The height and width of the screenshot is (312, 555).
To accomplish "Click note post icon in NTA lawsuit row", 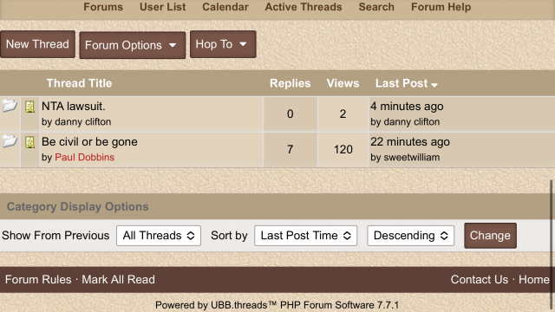I will tap(29, 107).
